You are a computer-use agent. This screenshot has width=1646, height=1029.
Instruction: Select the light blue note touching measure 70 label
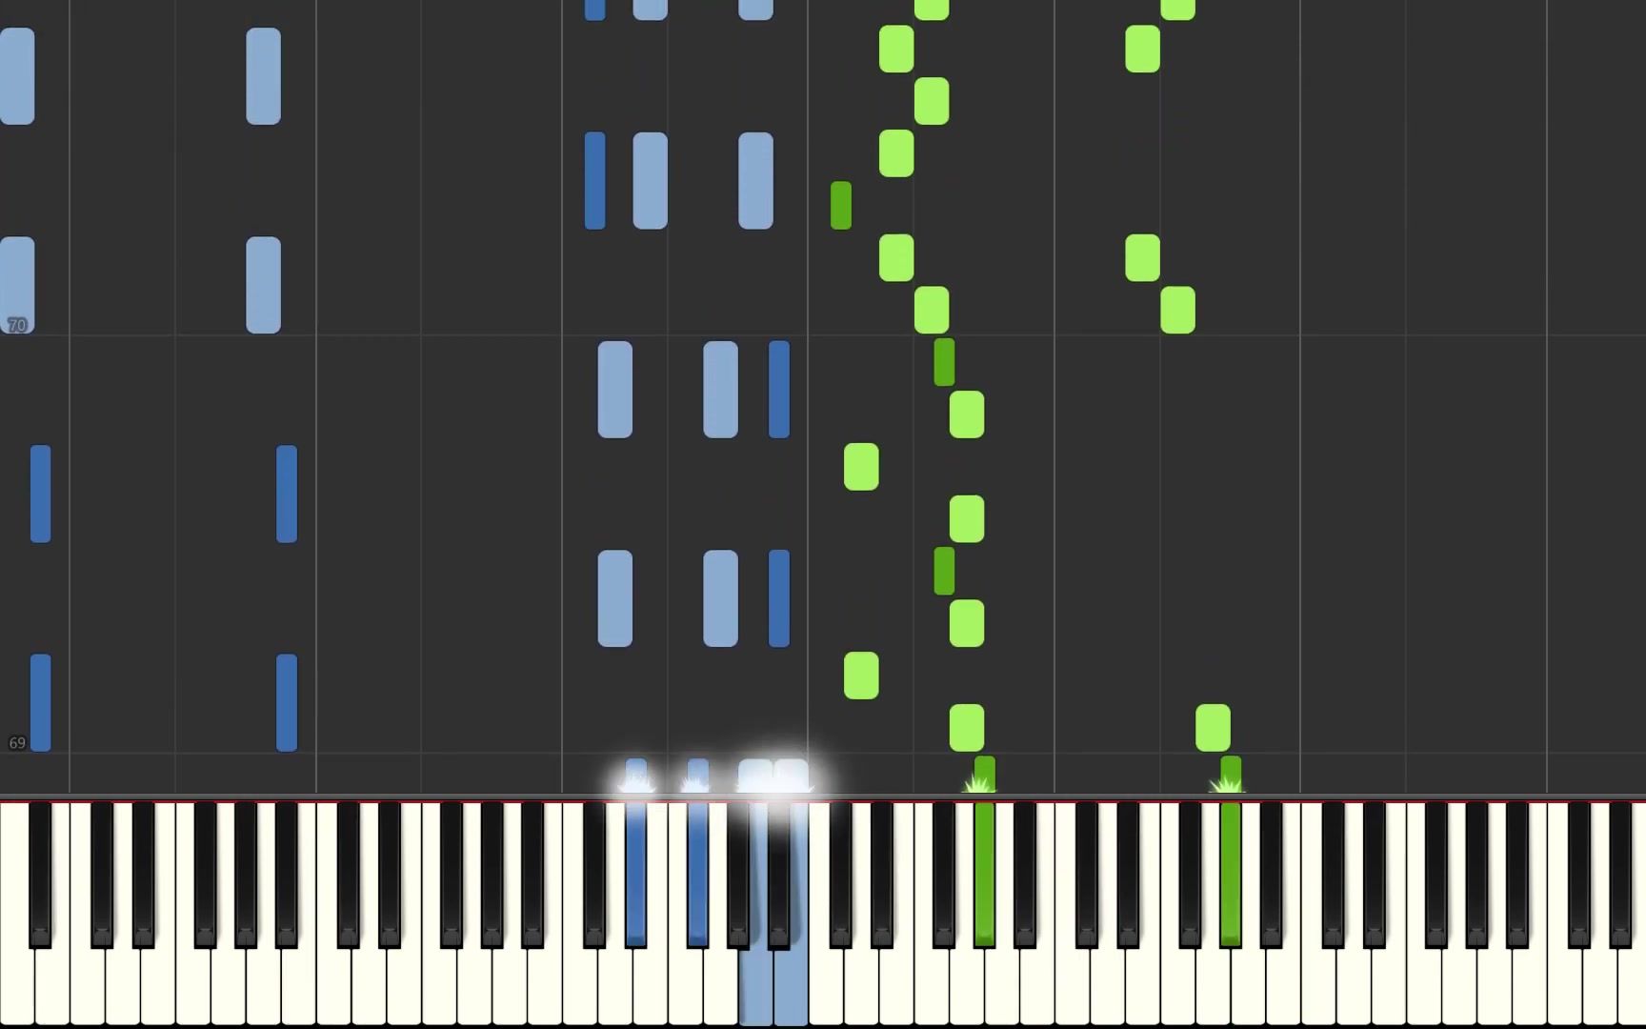click(17, 286)
